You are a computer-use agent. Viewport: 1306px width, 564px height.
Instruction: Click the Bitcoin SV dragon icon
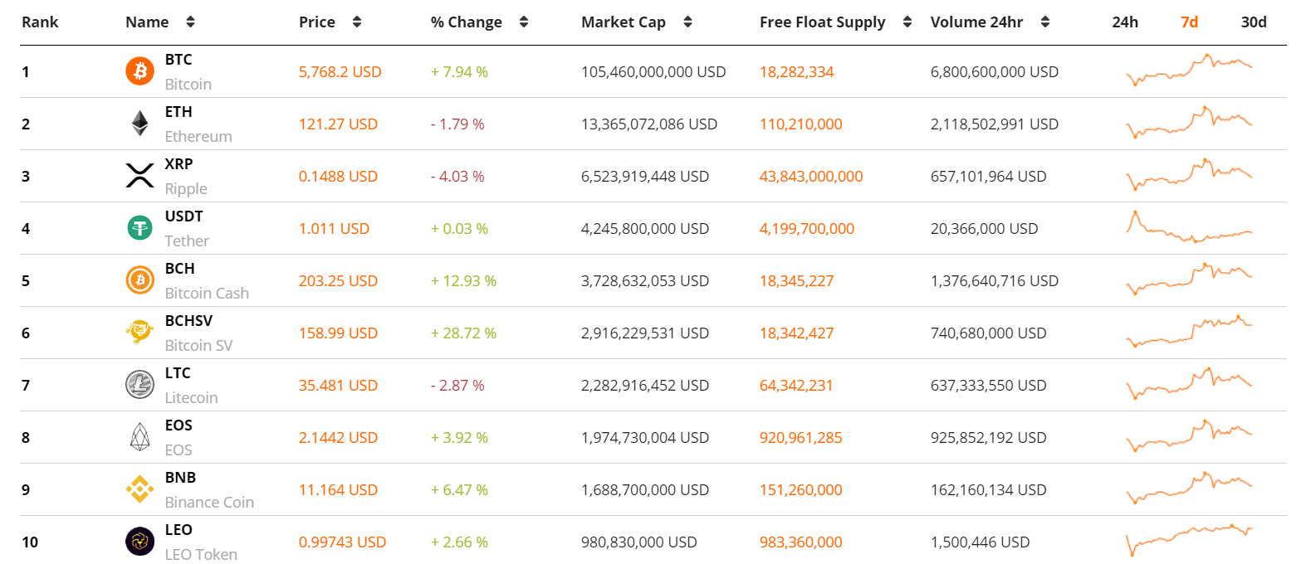pyautogui.click(x=139, y=333)
